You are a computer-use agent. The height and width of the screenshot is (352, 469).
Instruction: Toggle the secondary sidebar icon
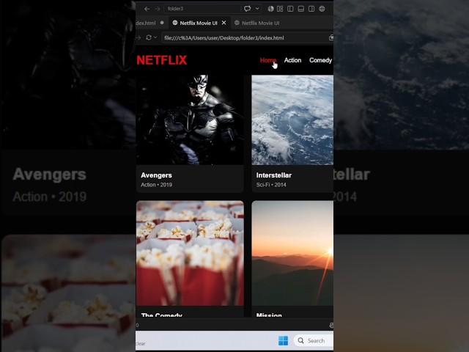[311, 9]
